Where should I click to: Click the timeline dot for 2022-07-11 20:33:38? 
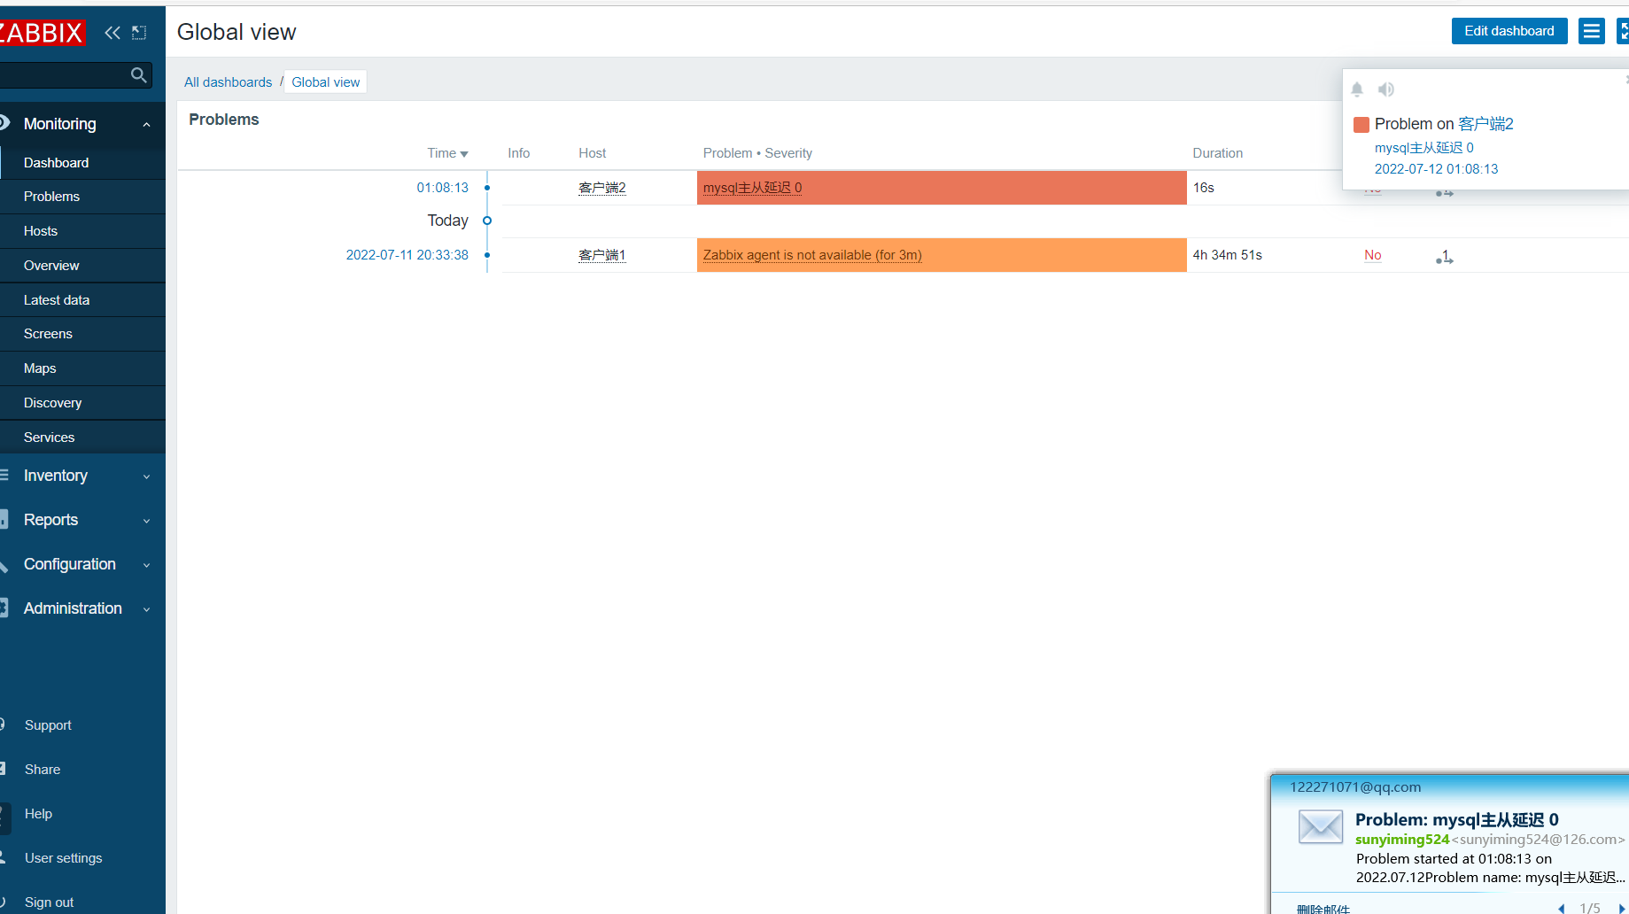[x=487, y=255]
